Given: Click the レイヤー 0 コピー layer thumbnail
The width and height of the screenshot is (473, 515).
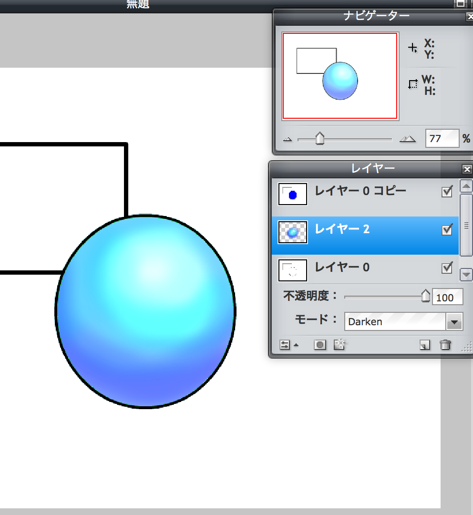Looking at the screenshot, I should click(x=293, y=194).
